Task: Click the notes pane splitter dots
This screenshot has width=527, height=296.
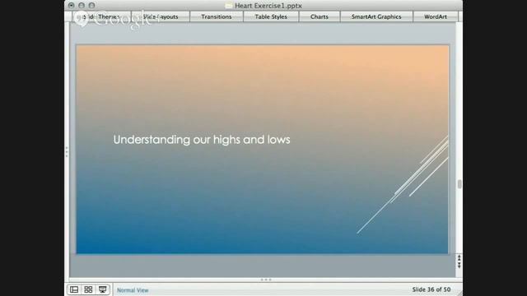Action: (x=266, y=280)
